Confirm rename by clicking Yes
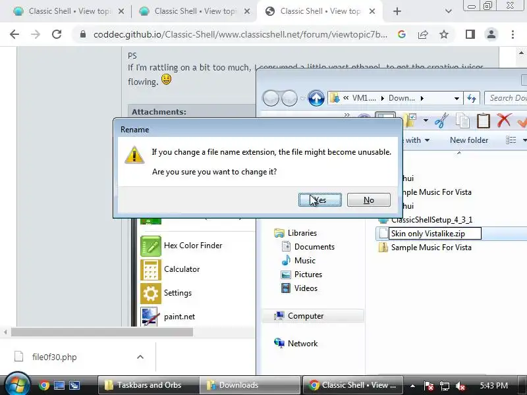The image size is (527, 395). click(x=320, y=200)
